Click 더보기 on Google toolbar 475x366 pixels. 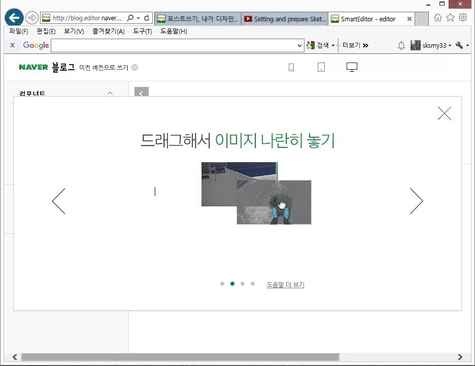pyautogui.click(x=355, y=45)
